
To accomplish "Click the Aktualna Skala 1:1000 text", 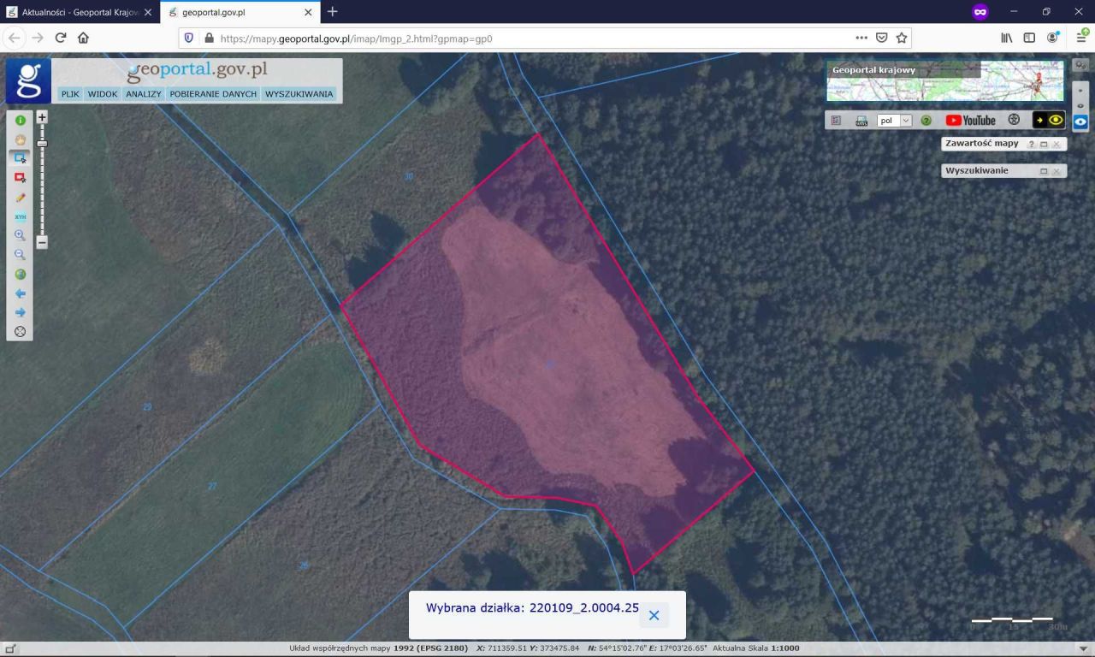I will (756, 648).
